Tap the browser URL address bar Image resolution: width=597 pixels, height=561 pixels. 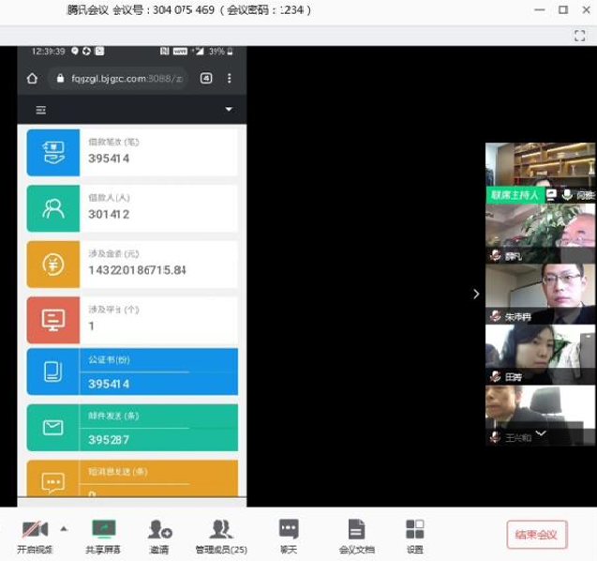point(119,79)
